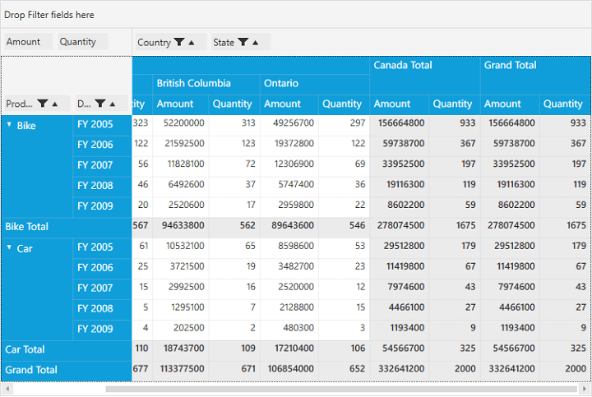Click the Drop Filter fields here area
The image size is (592, 397).
49,15
